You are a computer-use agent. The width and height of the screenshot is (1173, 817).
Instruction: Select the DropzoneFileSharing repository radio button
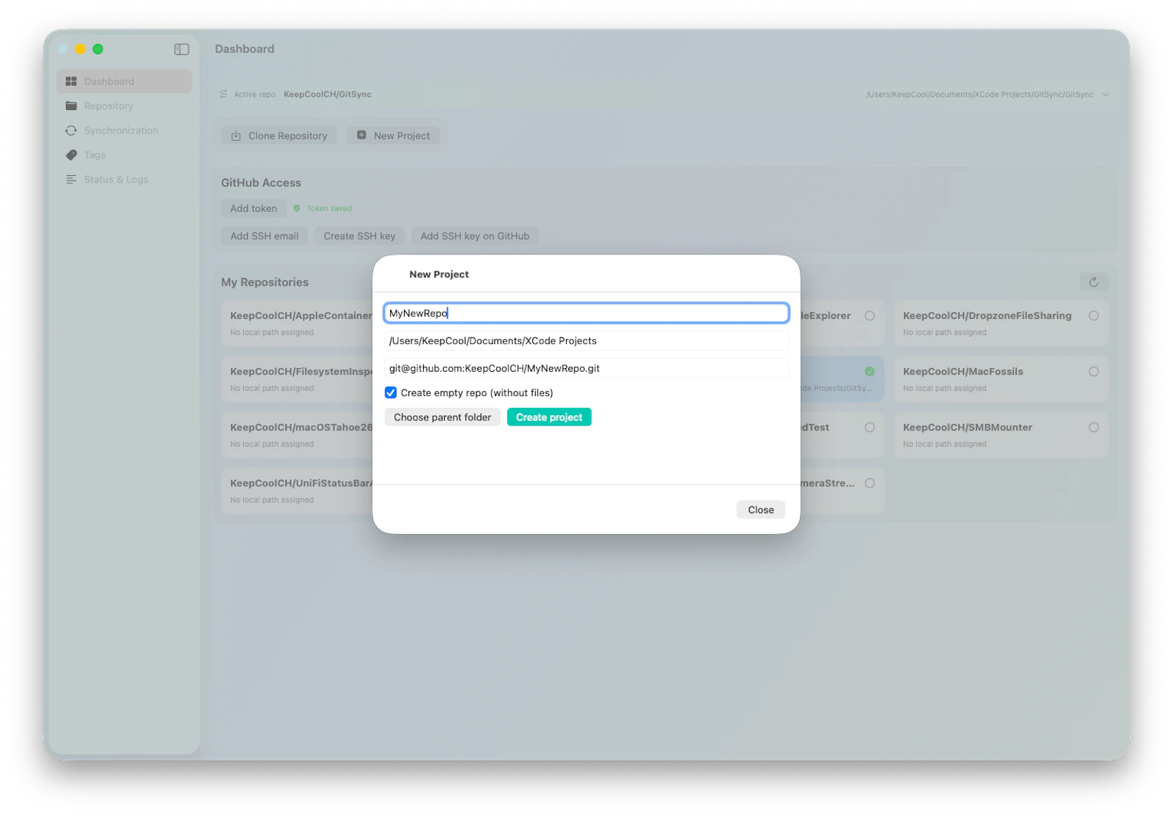(x=1094, y=316)
